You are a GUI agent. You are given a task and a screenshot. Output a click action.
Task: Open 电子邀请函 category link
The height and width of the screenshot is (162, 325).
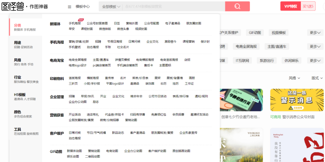click(173, 23)
